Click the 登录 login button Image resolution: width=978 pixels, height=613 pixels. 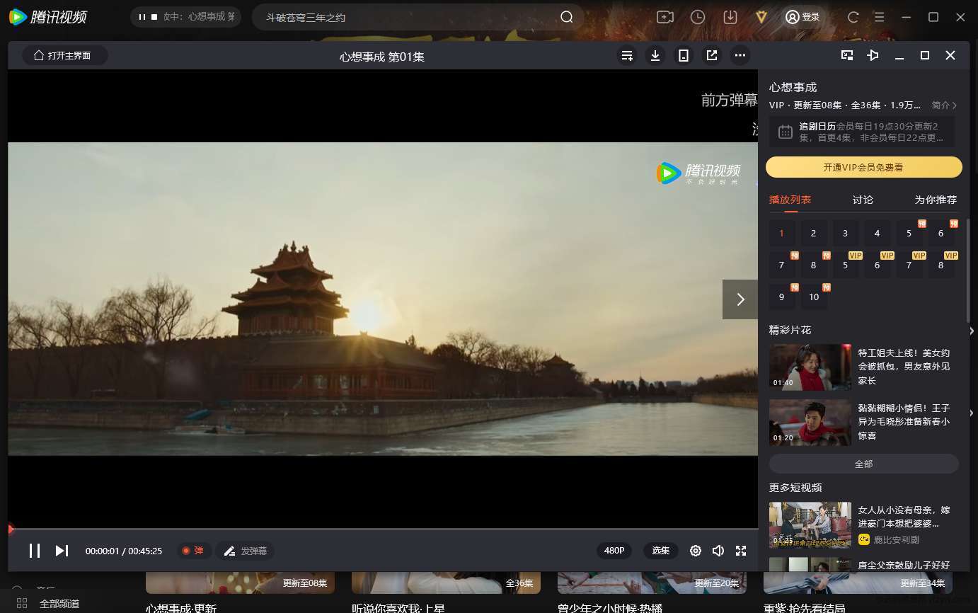802,17
